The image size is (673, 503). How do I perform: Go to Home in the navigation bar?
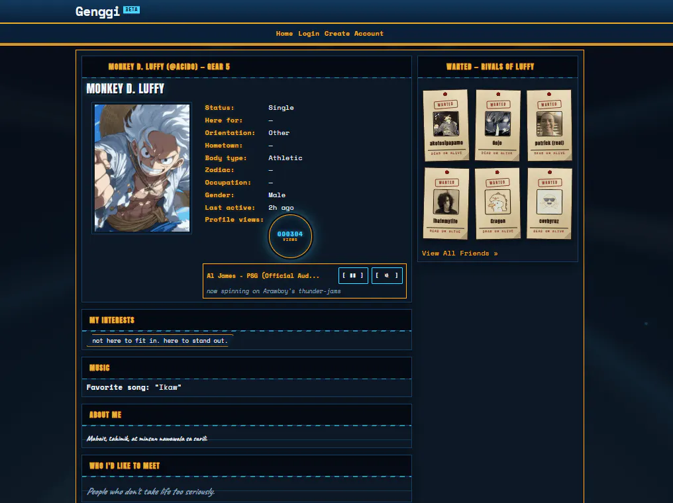[x=284, y=34]
